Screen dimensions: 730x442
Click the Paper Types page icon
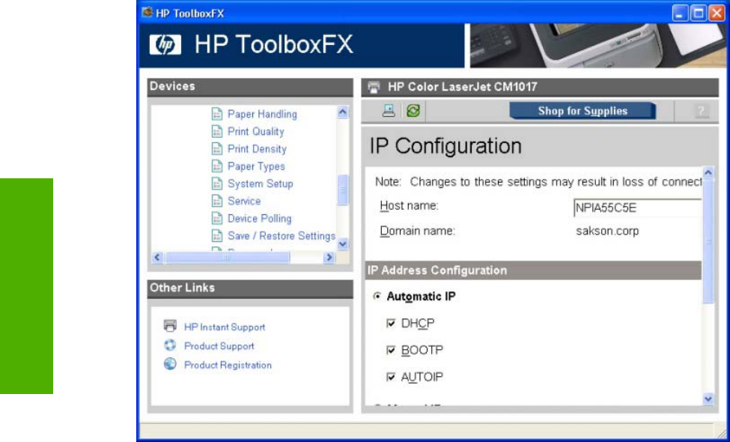click(217, 166)
